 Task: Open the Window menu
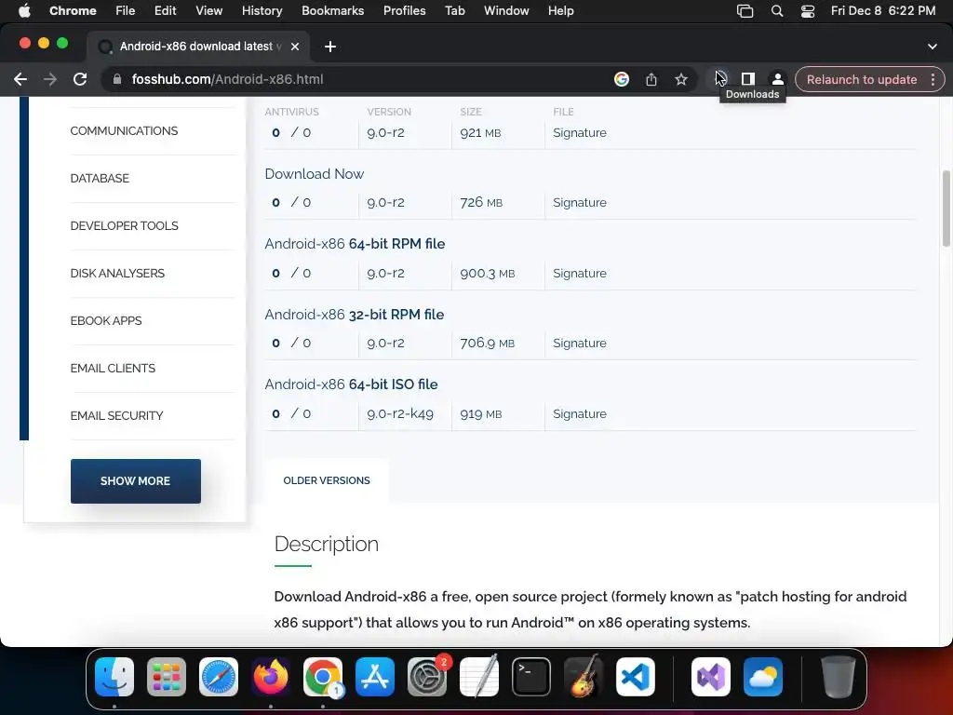click(x=506, y=10)
